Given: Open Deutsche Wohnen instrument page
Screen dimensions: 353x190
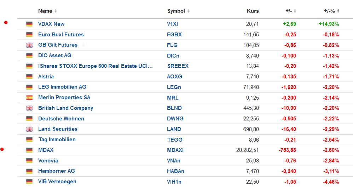Looking at the screenshot, I should (61, 119).
